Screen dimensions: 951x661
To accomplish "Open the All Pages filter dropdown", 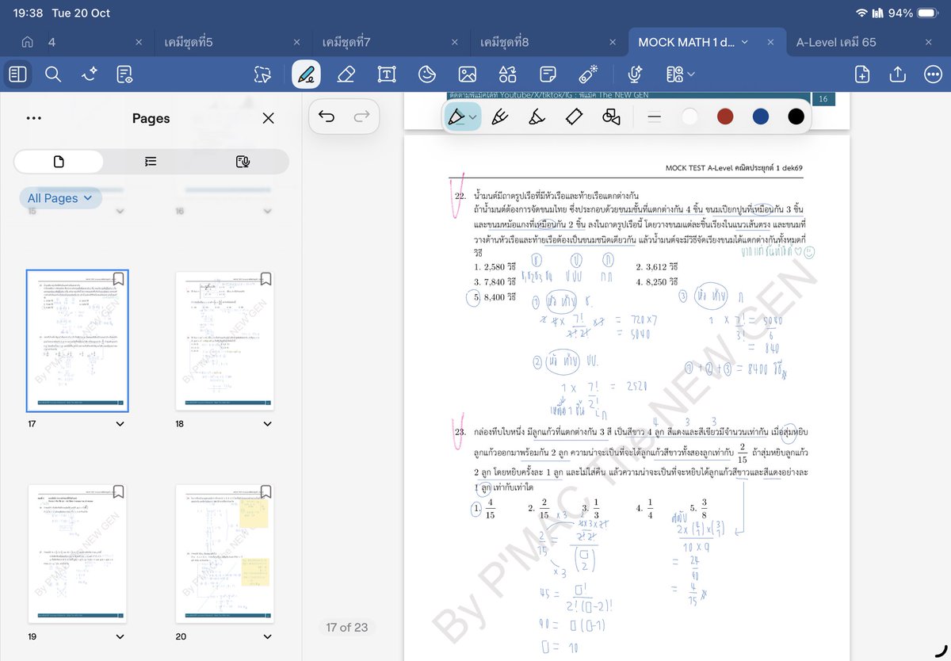I will coord(60,198).
